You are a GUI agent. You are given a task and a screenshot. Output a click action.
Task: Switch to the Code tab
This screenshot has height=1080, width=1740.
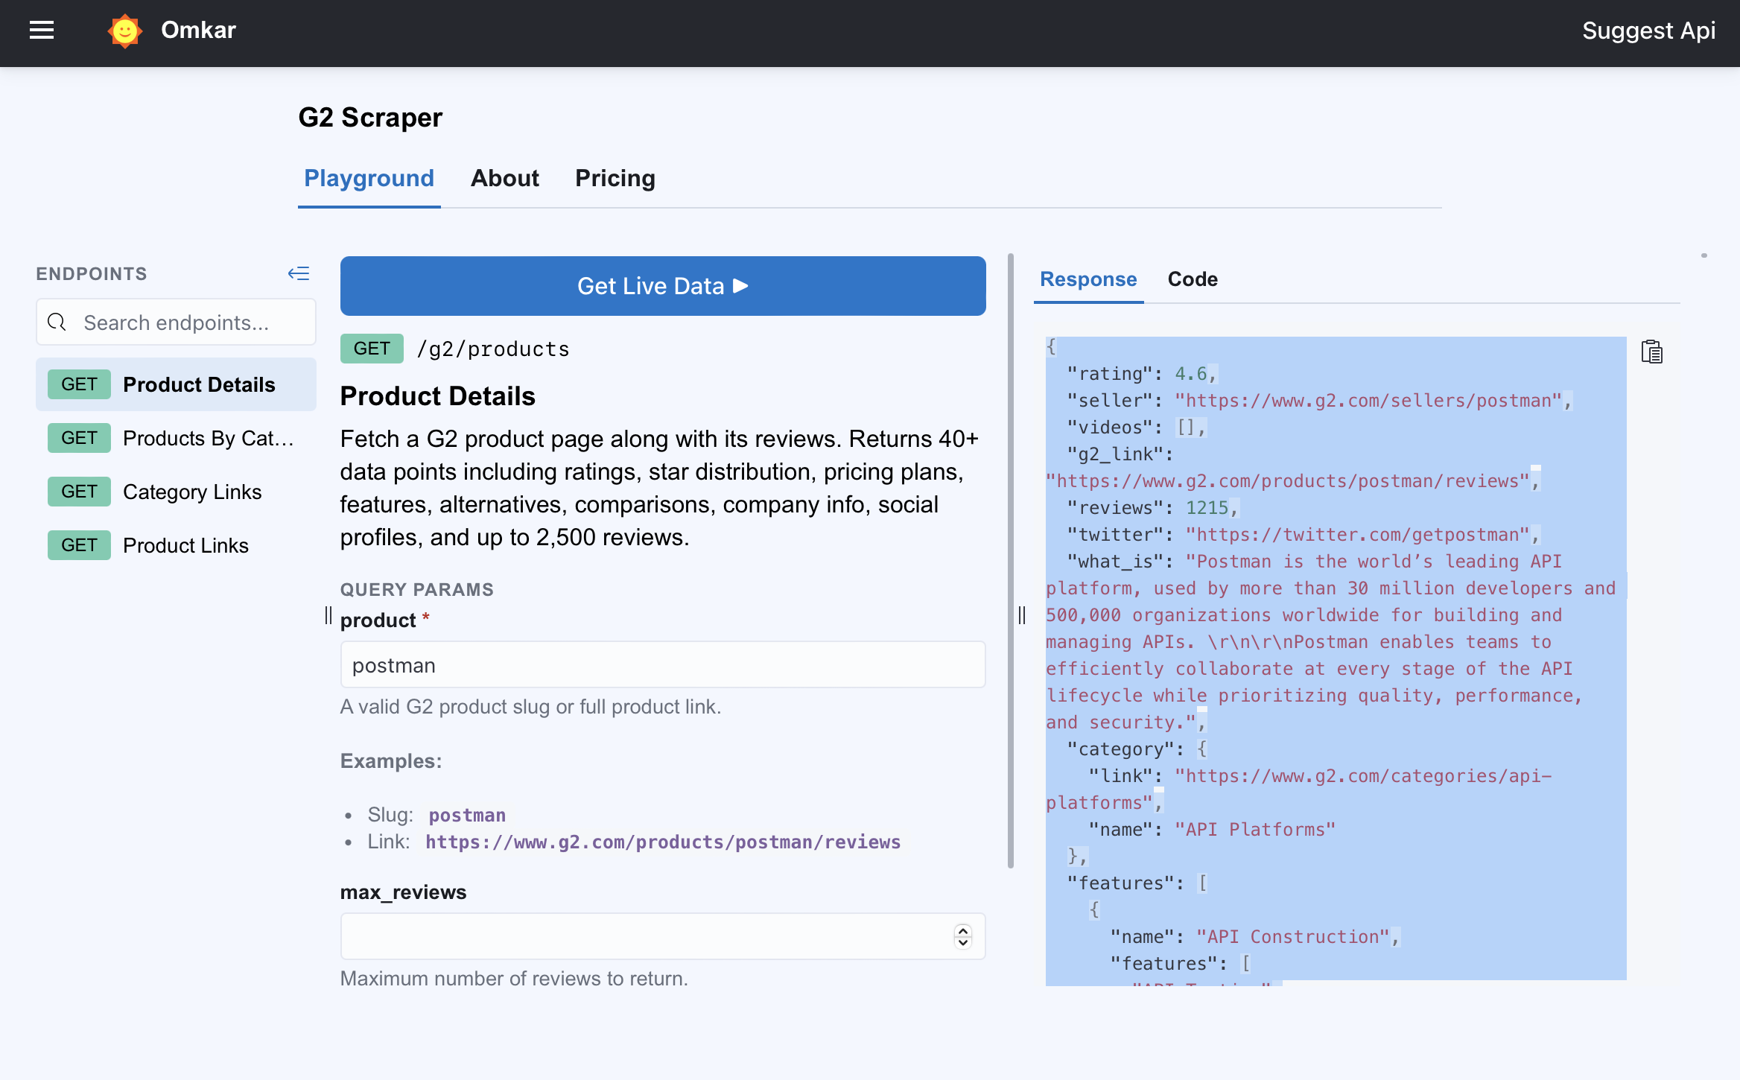click(x=1193, y=279)
